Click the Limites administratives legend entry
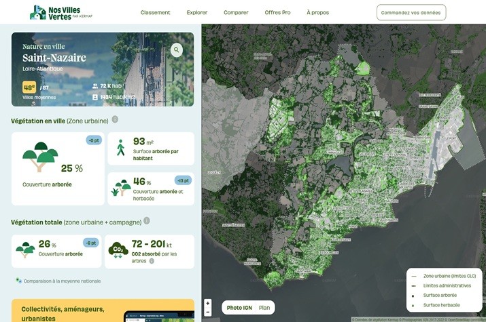Screen dimensions: 486x322 point(441,285)
